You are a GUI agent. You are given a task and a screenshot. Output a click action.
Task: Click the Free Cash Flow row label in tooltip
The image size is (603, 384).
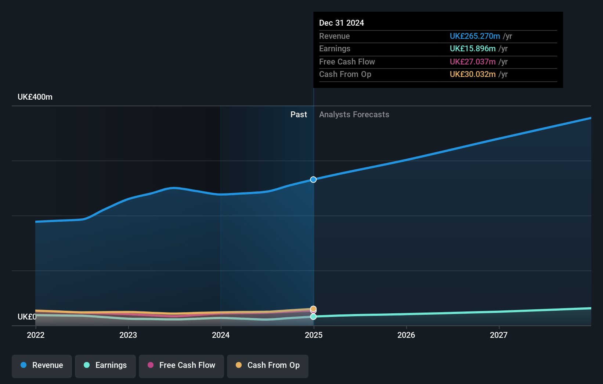(347, 62)
